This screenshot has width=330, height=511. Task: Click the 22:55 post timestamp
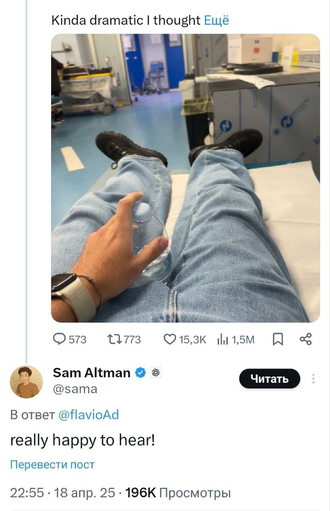coord(26,493)
